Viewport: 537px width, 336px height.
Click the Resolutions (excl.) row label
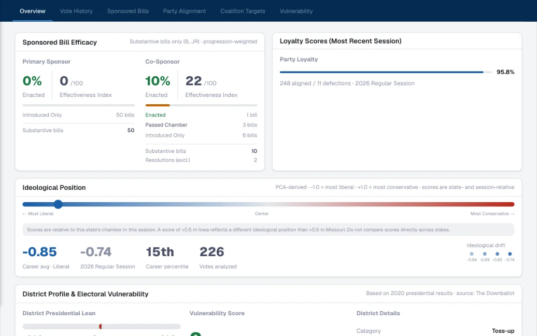click(167, 160)
